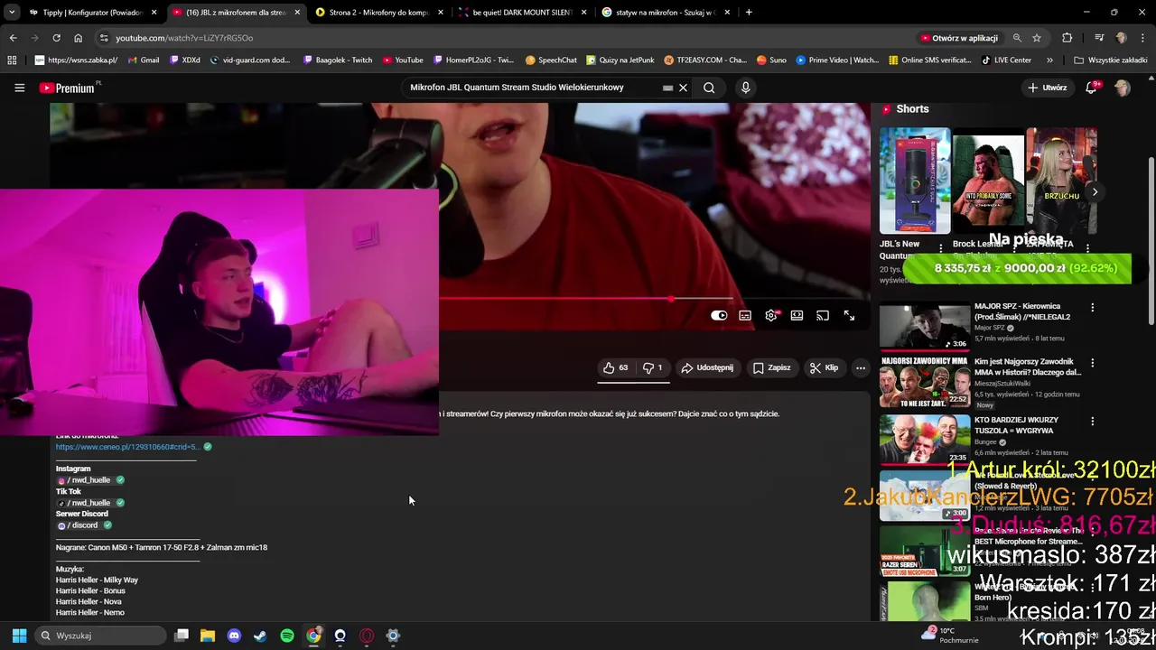Create a clip with Klip button
1156x650 pixels.
point(824,367)
